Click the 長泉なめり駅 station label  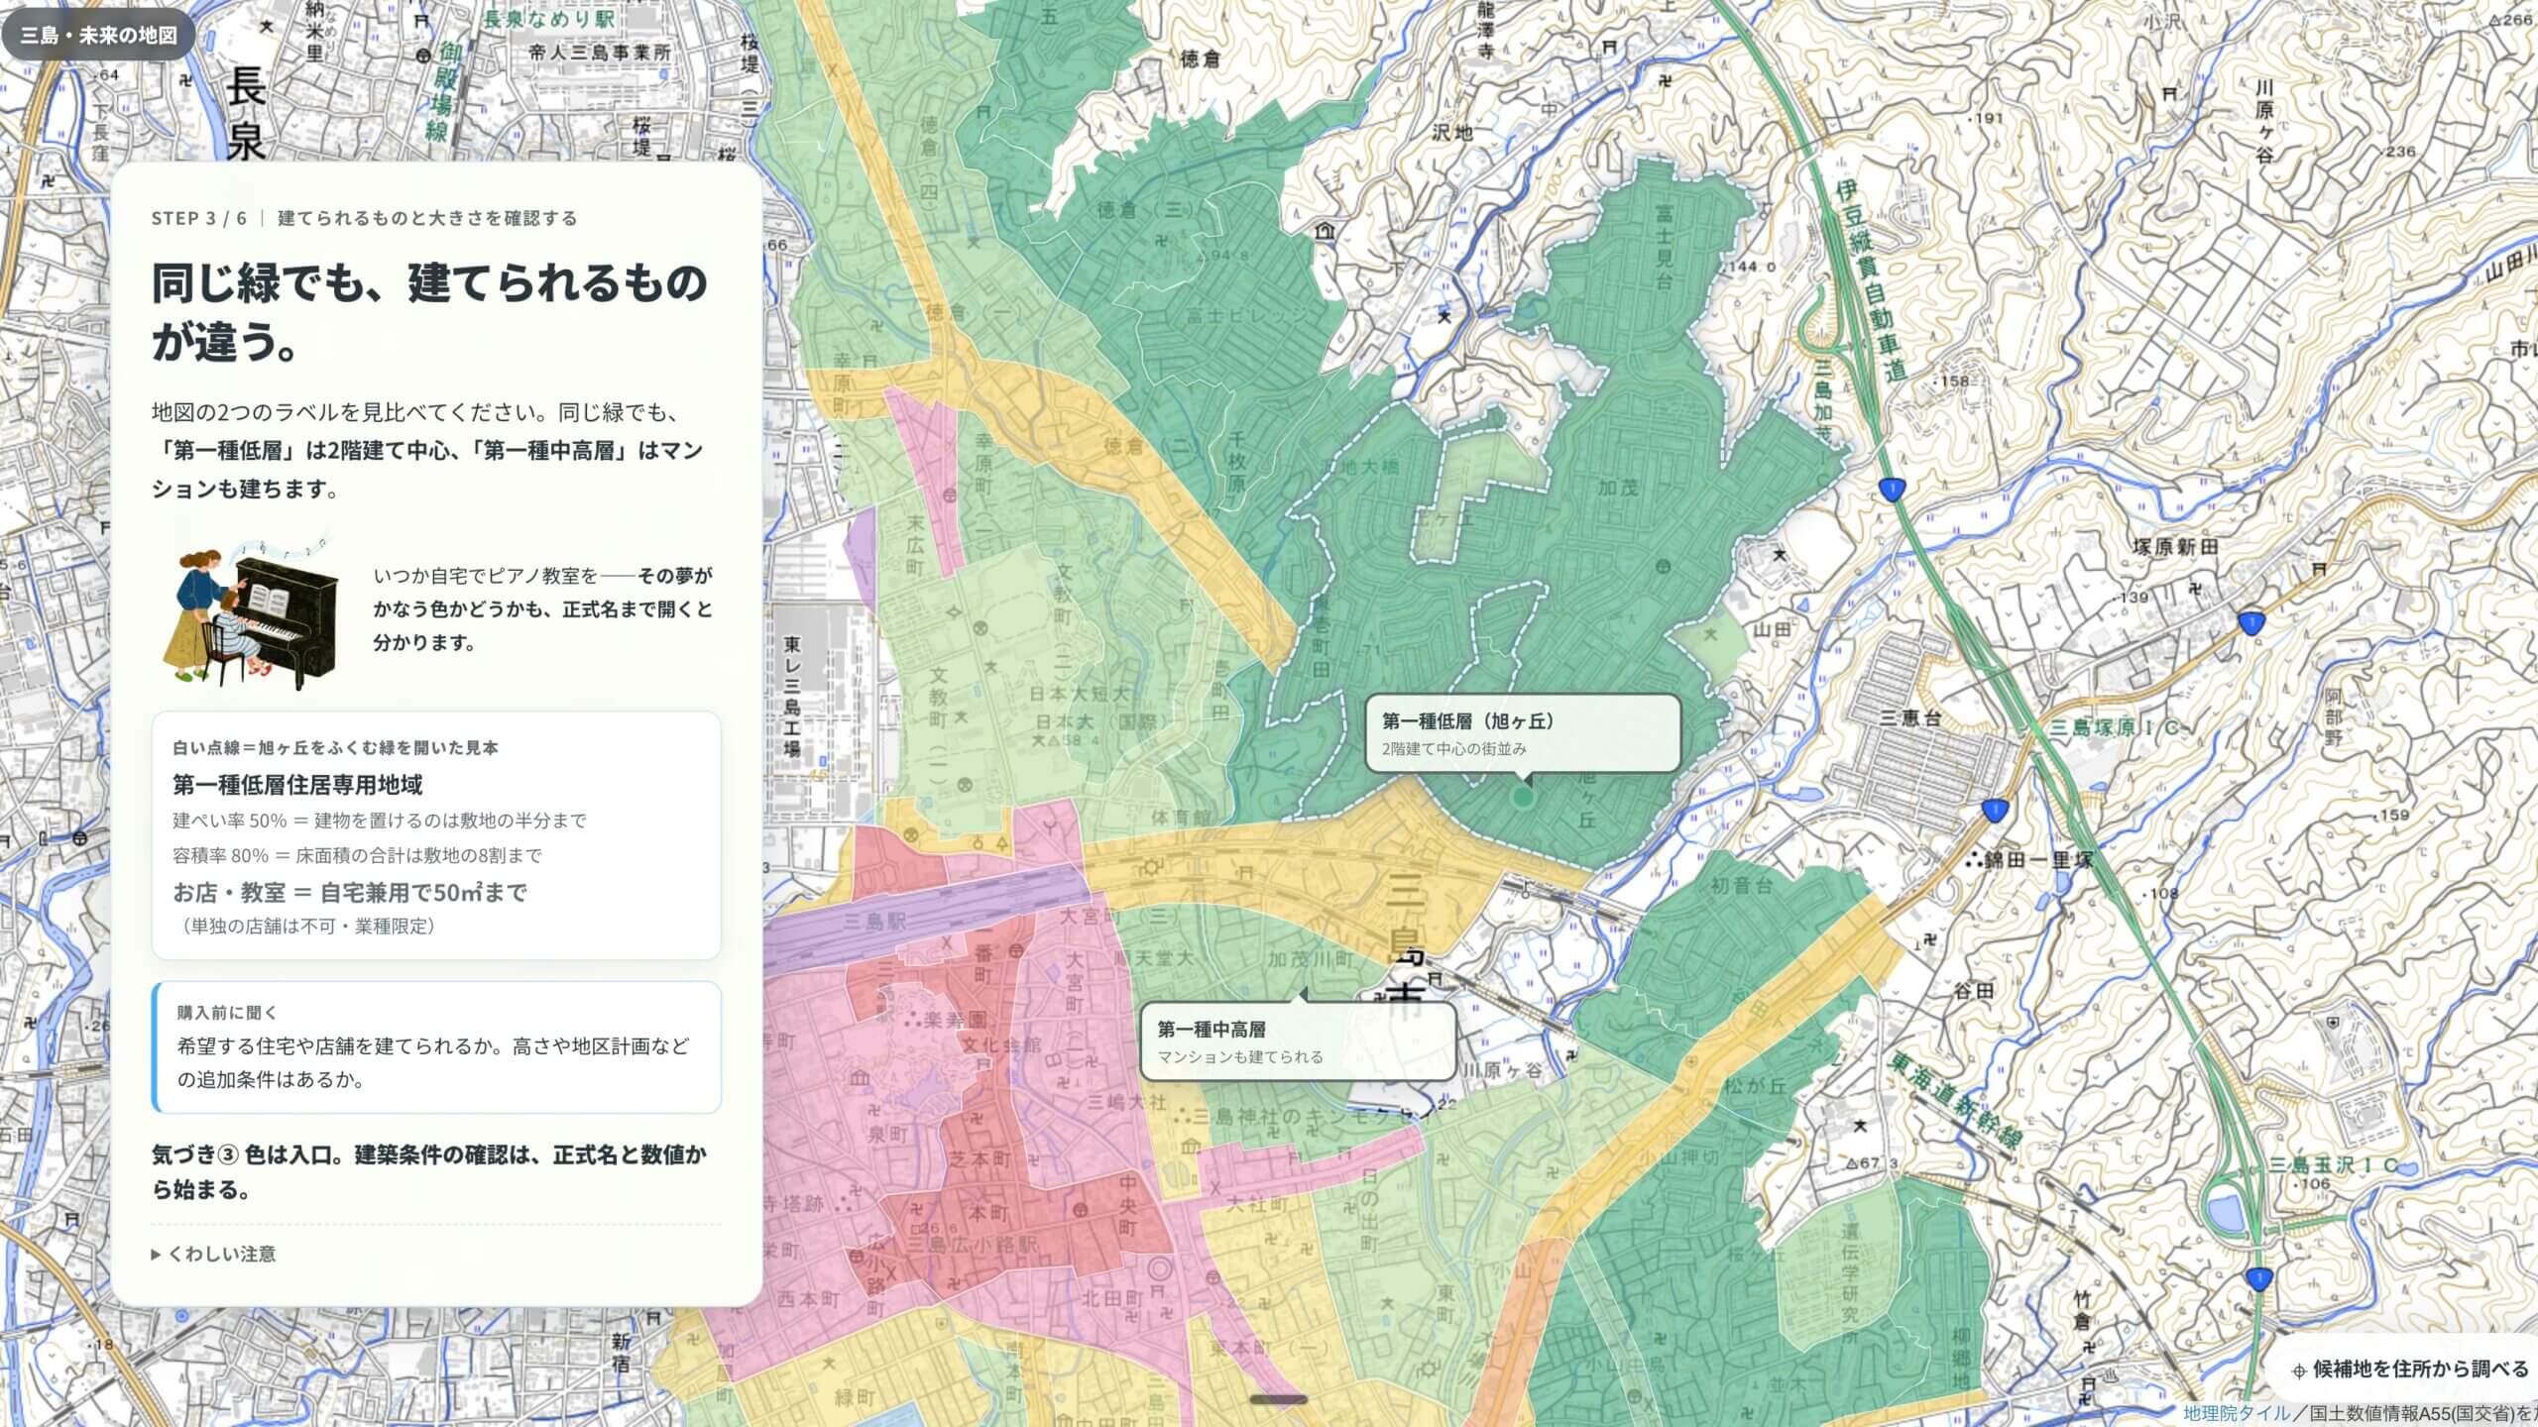click(548, 19)
